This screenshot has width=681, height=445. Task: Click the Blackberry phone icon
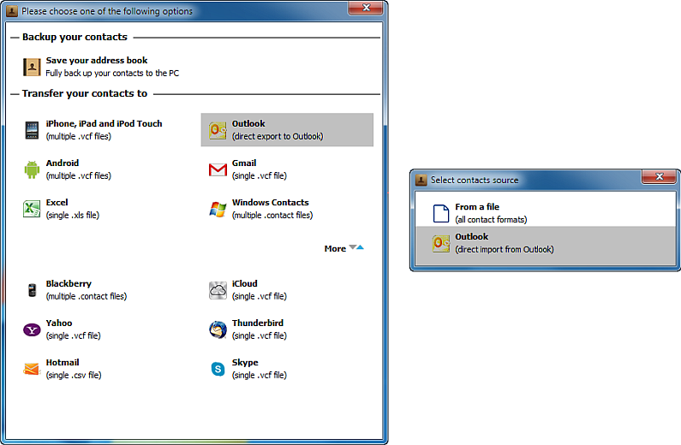click(x=32, y=290)
